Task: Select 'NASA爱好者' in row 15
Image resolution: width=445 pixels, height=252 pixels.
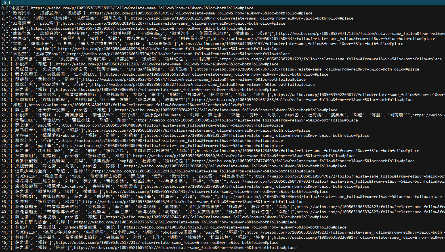Action: [x=54, y=84]
